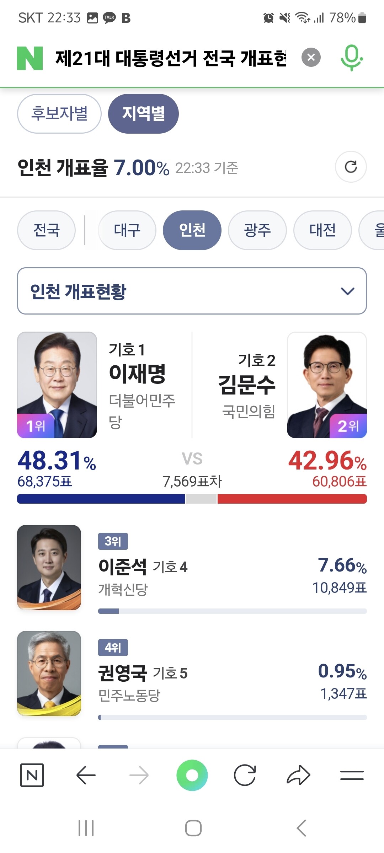
Task: Start voice search with microphone icon
Action: click(x=351, y=58)
